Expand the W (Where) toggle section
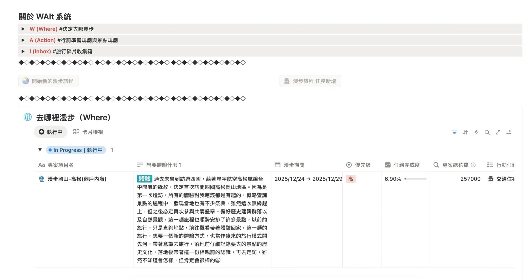This screenshot has width=531, height=279. click(23, 29)
